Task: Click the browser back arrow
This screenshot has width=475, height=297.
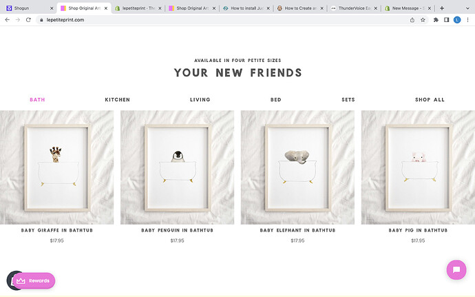Action: coord(7,20)
